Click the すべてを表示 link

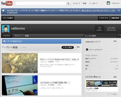tap(113, 94)
